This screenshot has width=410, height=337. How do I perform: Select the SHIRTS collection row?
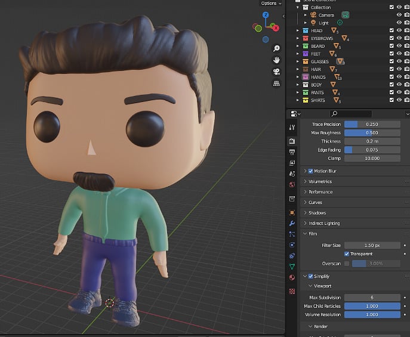pyautogui.click(x=348, y=100)
